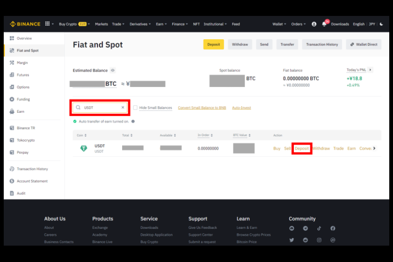Open Options wallet in sidebar

pyautogui.click(x=34, y=87)
